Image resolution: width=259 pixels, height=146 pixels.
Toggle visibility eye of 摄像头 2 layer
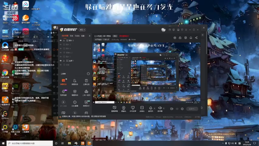click(x=61, y=53)
